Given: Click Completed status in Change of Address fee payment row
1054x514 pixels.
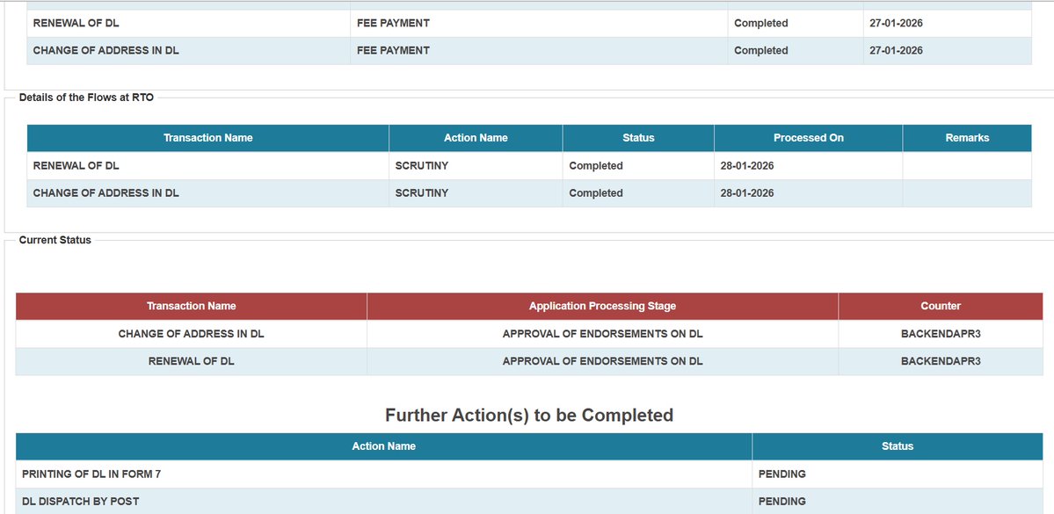Looking at the screenshot, I should tap(761, 50).
